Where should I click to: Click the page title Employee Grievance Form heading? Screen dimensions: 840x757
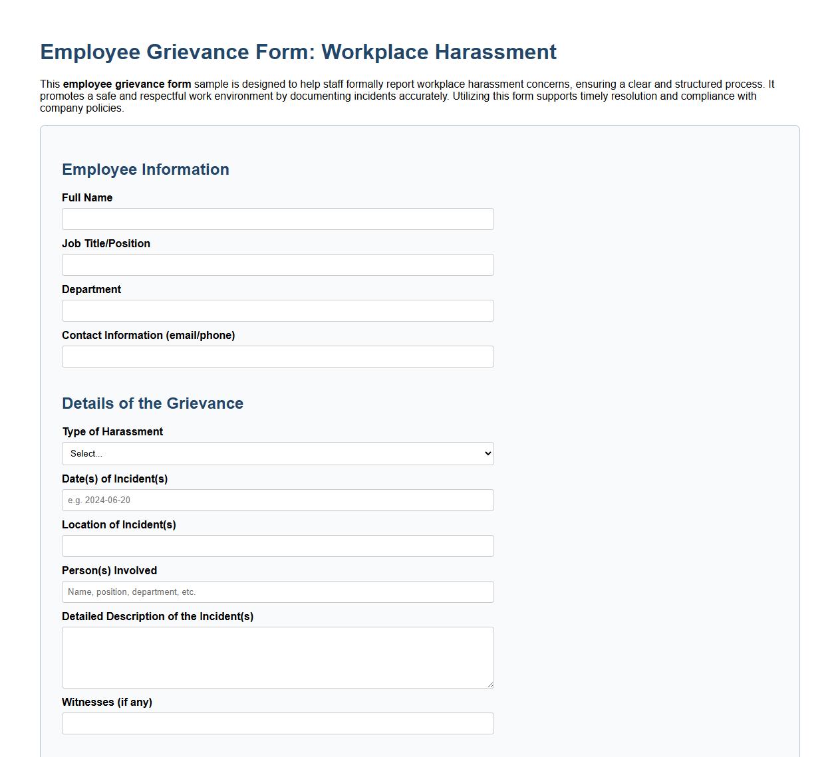[299, 52]
